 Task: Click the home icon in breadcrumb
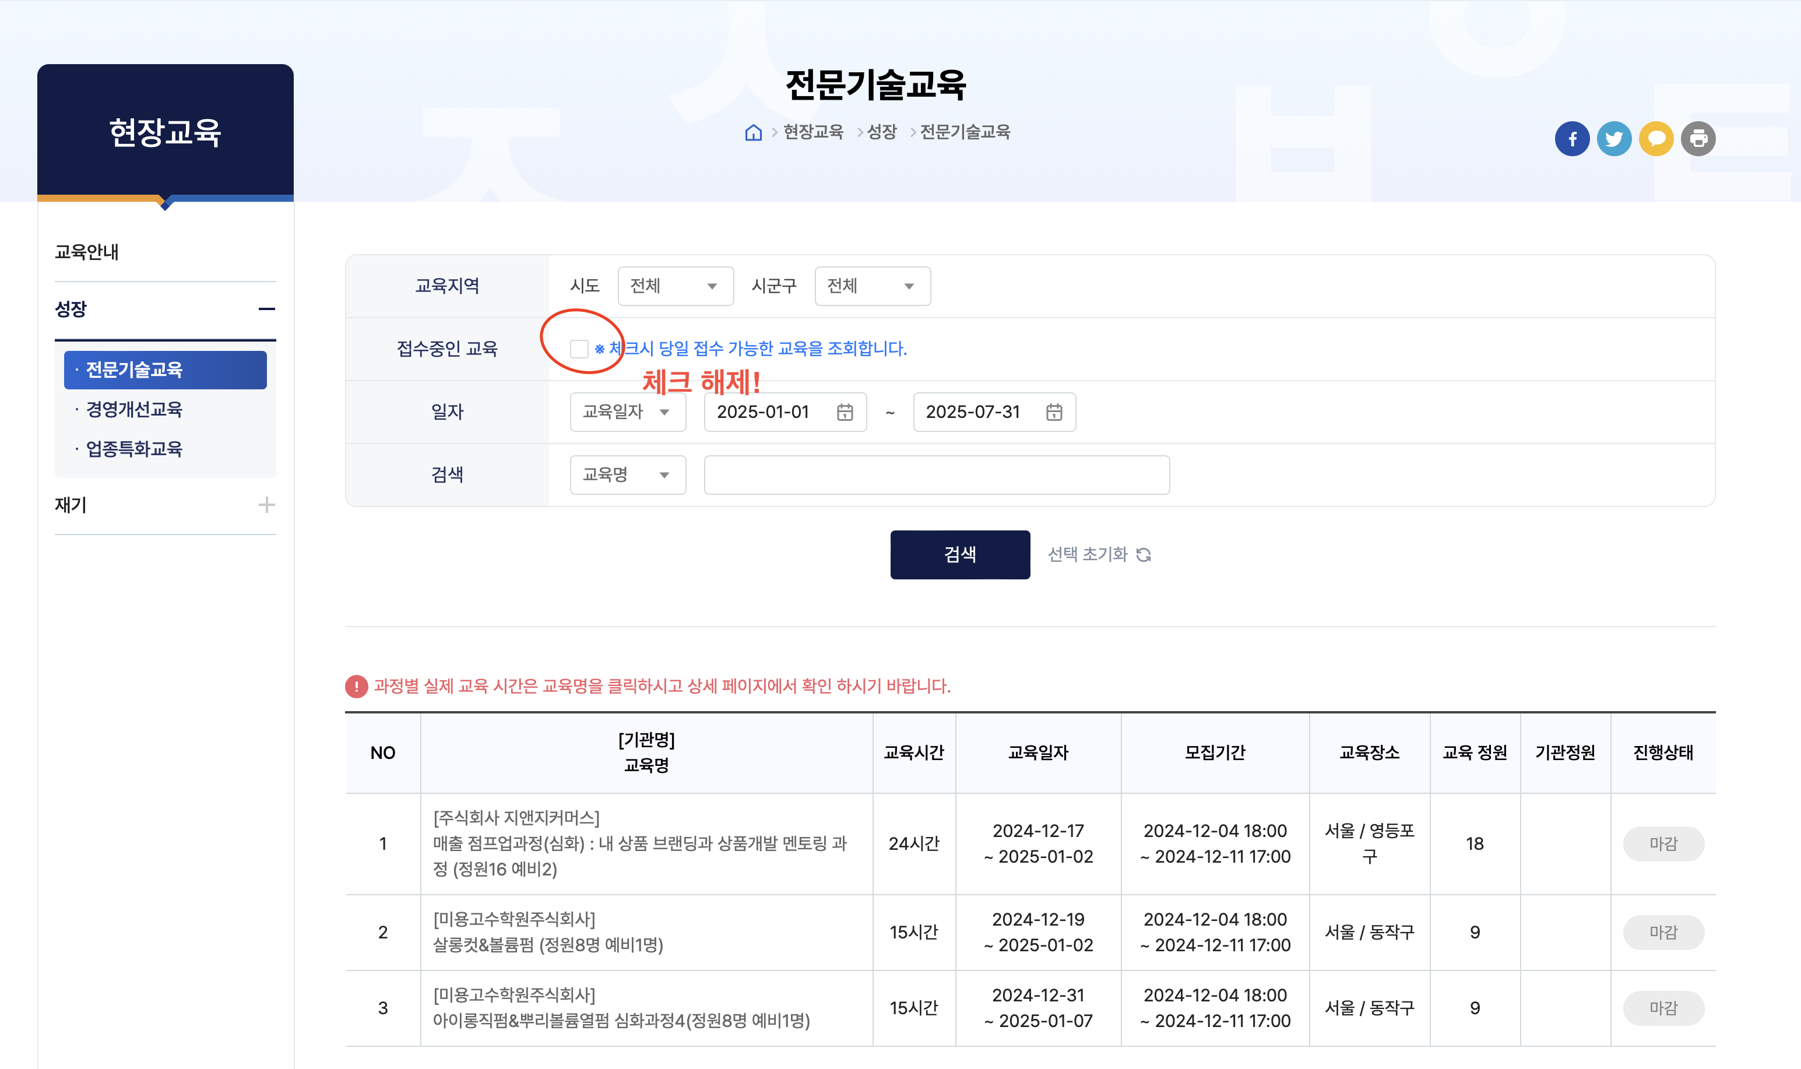[753, 132]
